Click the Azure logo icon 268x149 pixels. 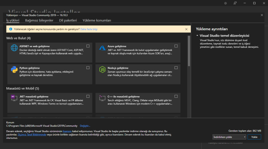click(102, 48)
